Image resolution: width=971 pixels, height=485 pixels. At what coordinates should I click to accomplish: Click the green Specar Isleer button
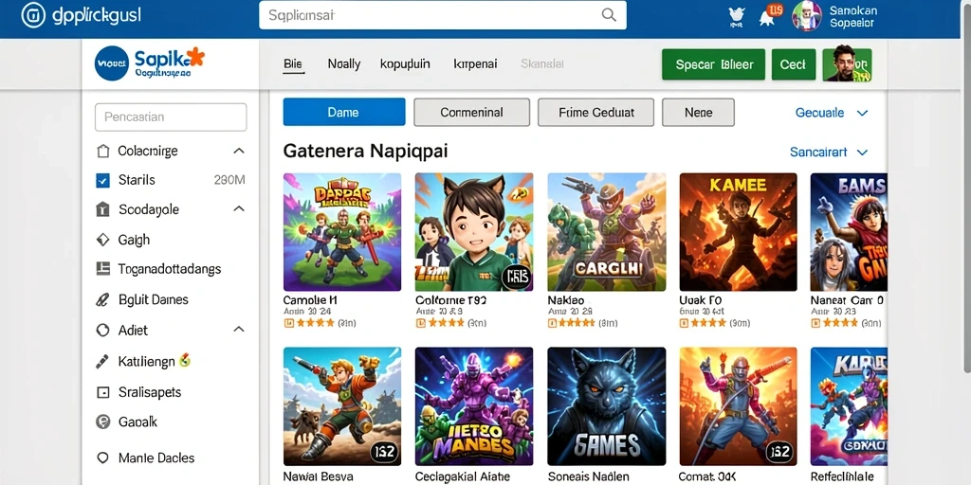[x=713, y=64]
